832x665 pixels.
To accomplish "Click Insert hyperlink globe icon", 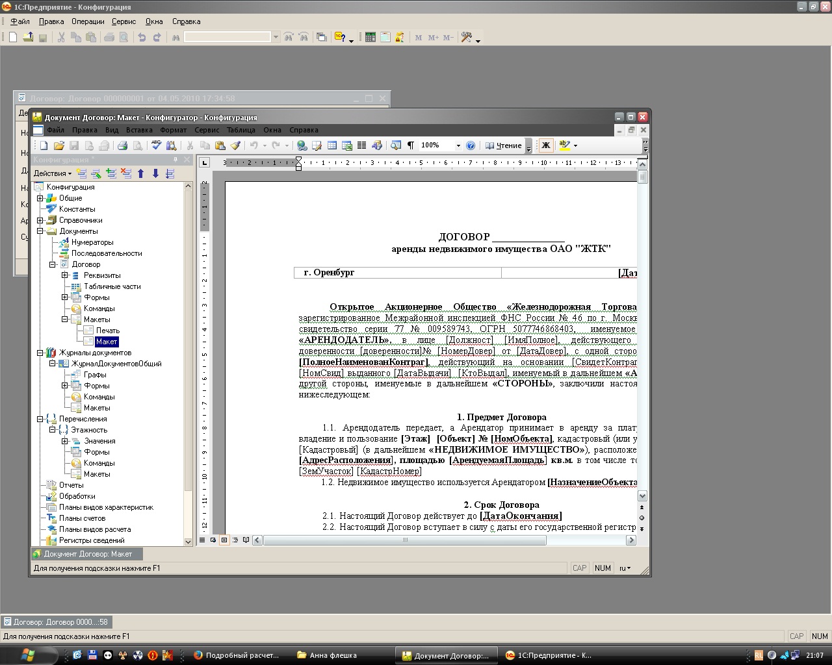I will click(x=302, y=145).
